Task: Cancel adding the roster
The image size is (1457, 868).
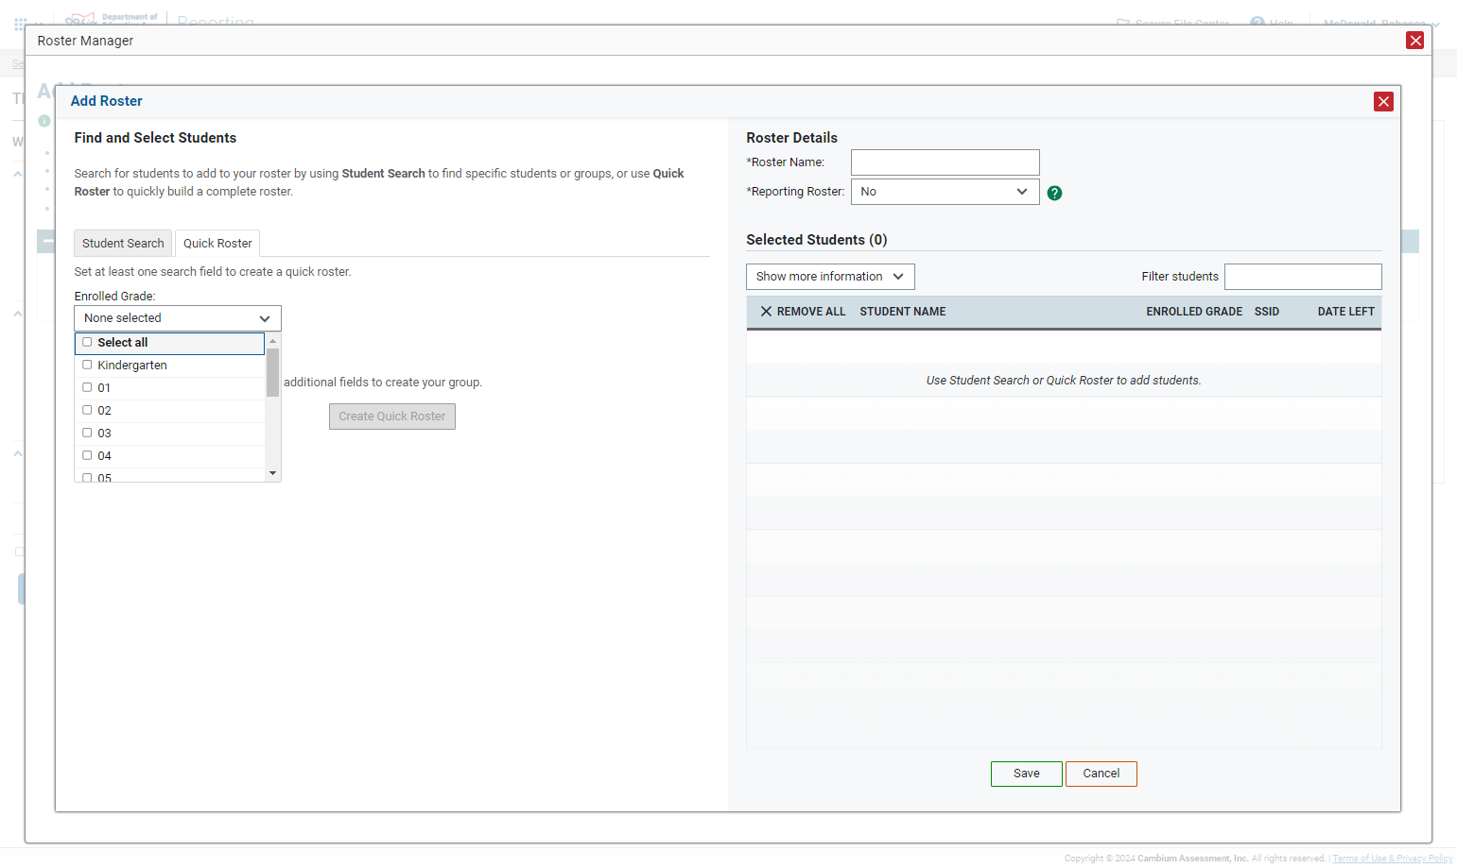Action: [x=1101, y=774]
